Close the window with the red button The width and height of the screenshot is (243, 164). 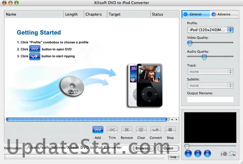click(x=4, y=3)
